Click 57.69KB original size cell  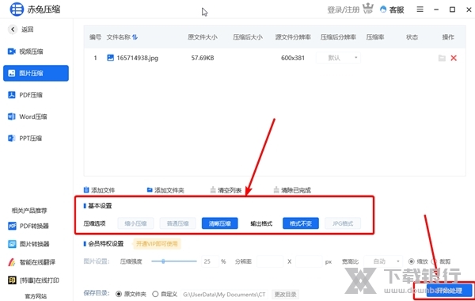click(x=203, y=58)
